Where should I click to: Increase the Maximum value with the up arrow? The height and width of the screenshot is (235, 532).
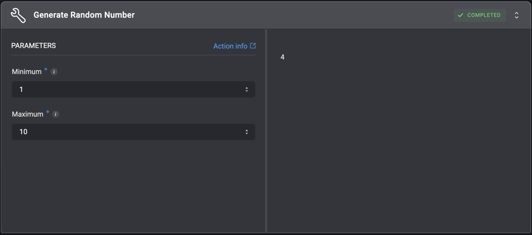tap(247, 130)
